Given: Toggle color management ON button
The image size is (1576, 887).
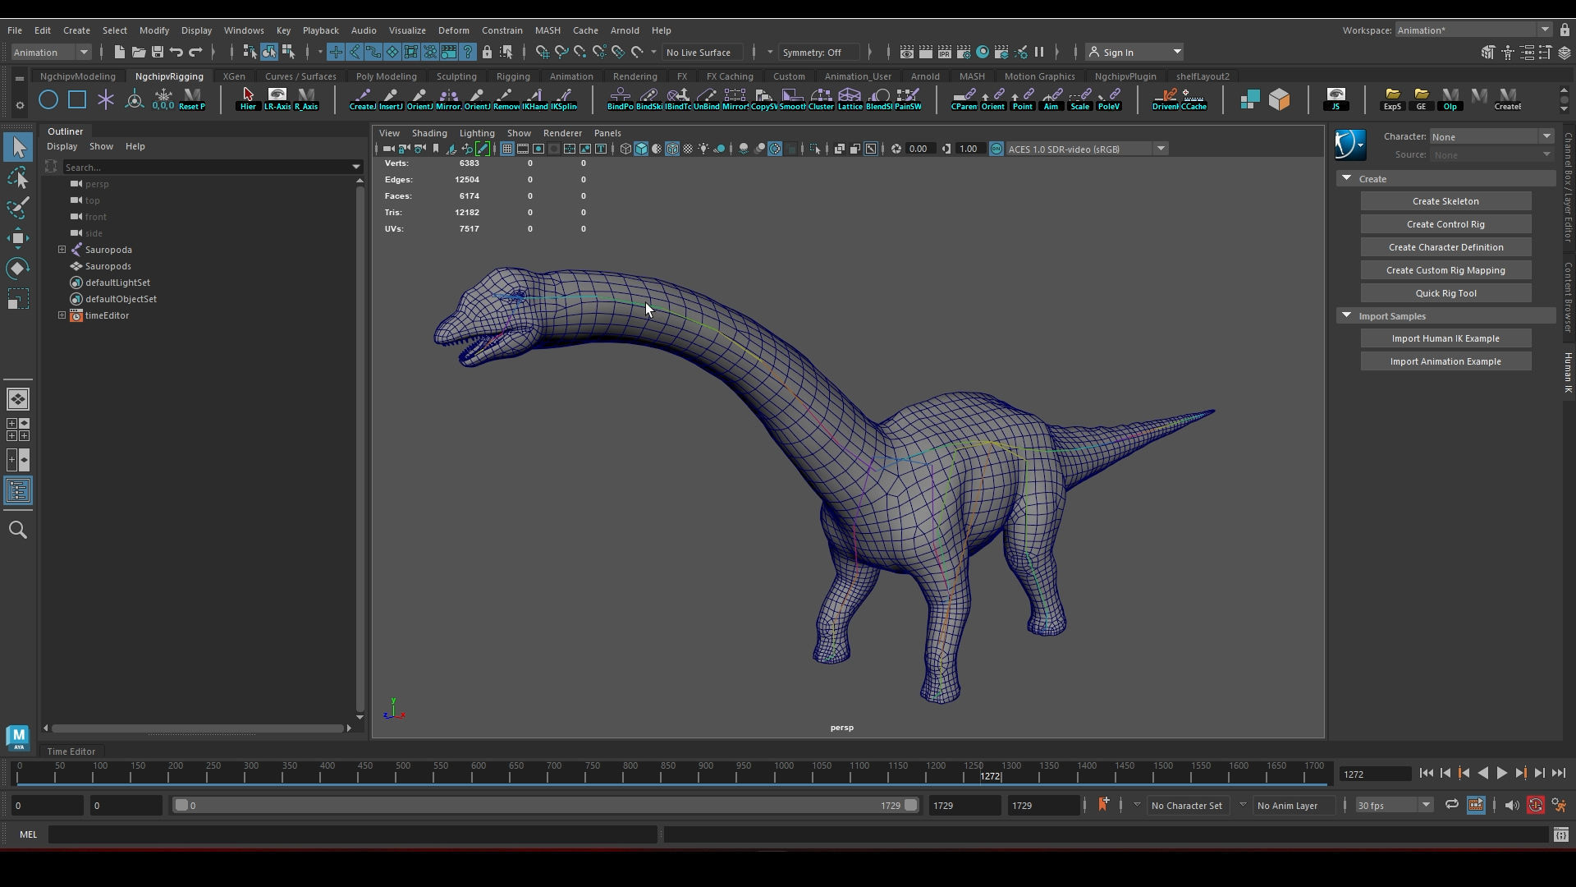Looking at the screenshot, I should (996, 149).
